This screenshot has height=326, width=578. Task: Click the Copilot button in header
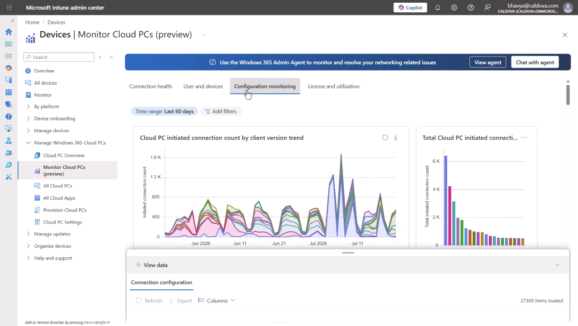pos(410,8)
